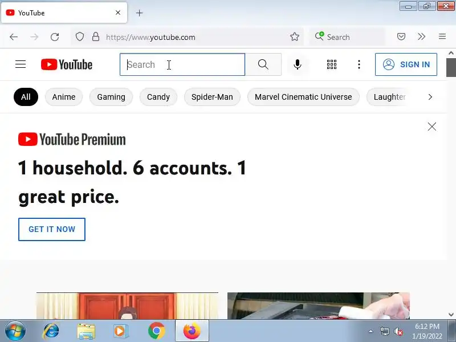Open the tracking protection shield icon
This screenshot has height=342, width=456.
80,36
